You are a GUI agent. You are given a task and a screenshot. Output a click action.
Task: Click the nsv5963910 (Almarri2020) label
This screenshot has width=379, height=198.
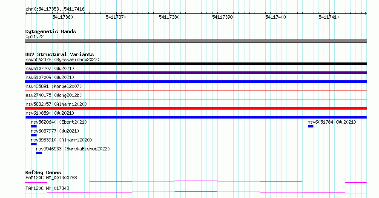point(61,140)
